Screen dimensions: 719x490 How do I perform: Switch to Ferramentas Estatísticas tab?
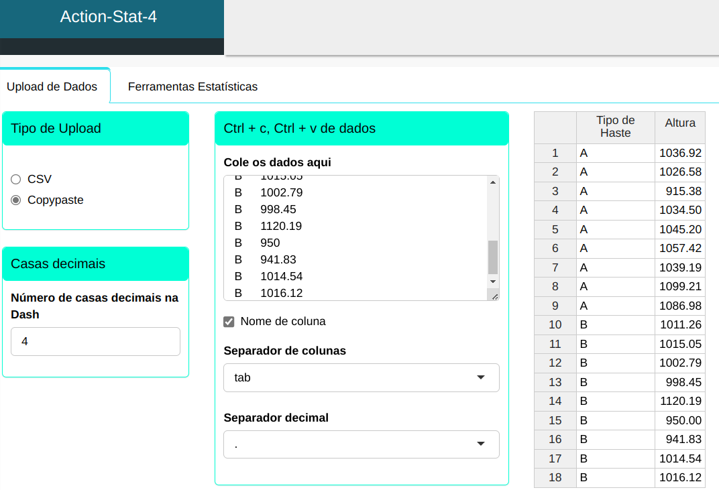click(x=192, y=86)
